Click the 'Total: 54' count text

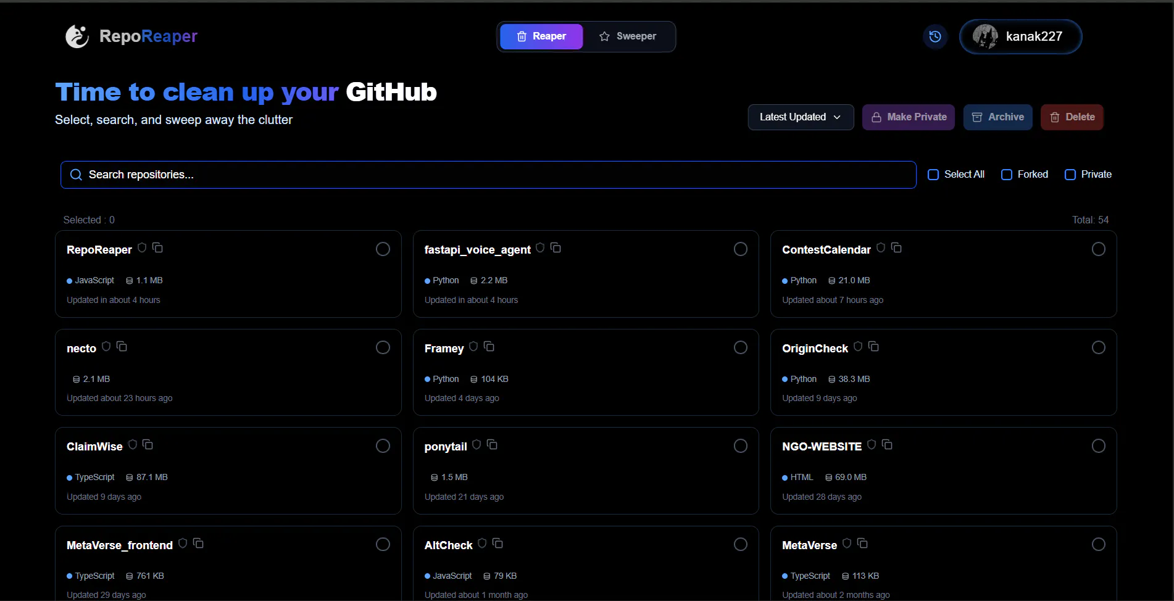click(1090, 220)
